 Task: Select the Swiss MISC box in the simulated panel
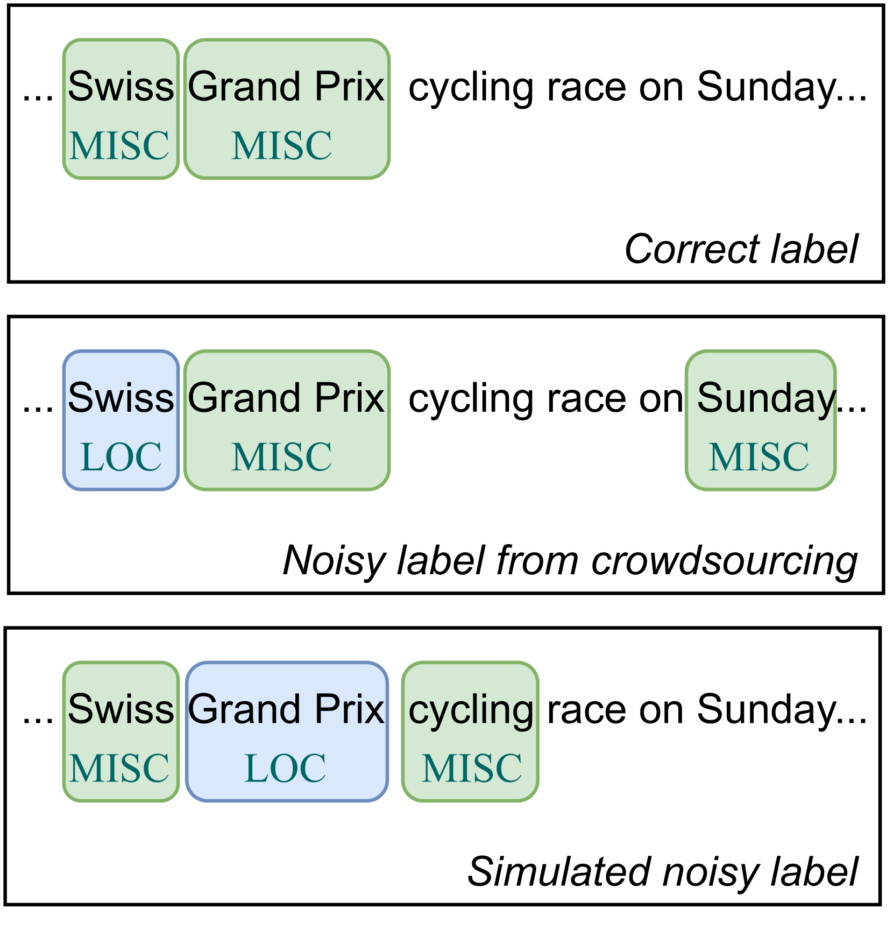point(121,731)
